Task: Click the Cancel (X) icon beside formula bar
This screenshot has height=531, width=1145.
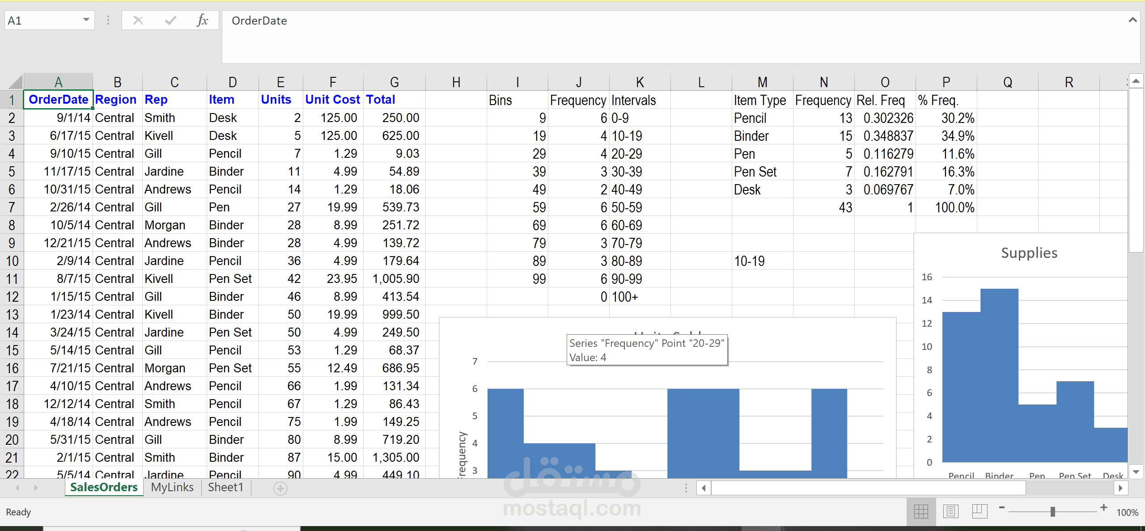Action: pyautogui.click(x=138, y=20)
